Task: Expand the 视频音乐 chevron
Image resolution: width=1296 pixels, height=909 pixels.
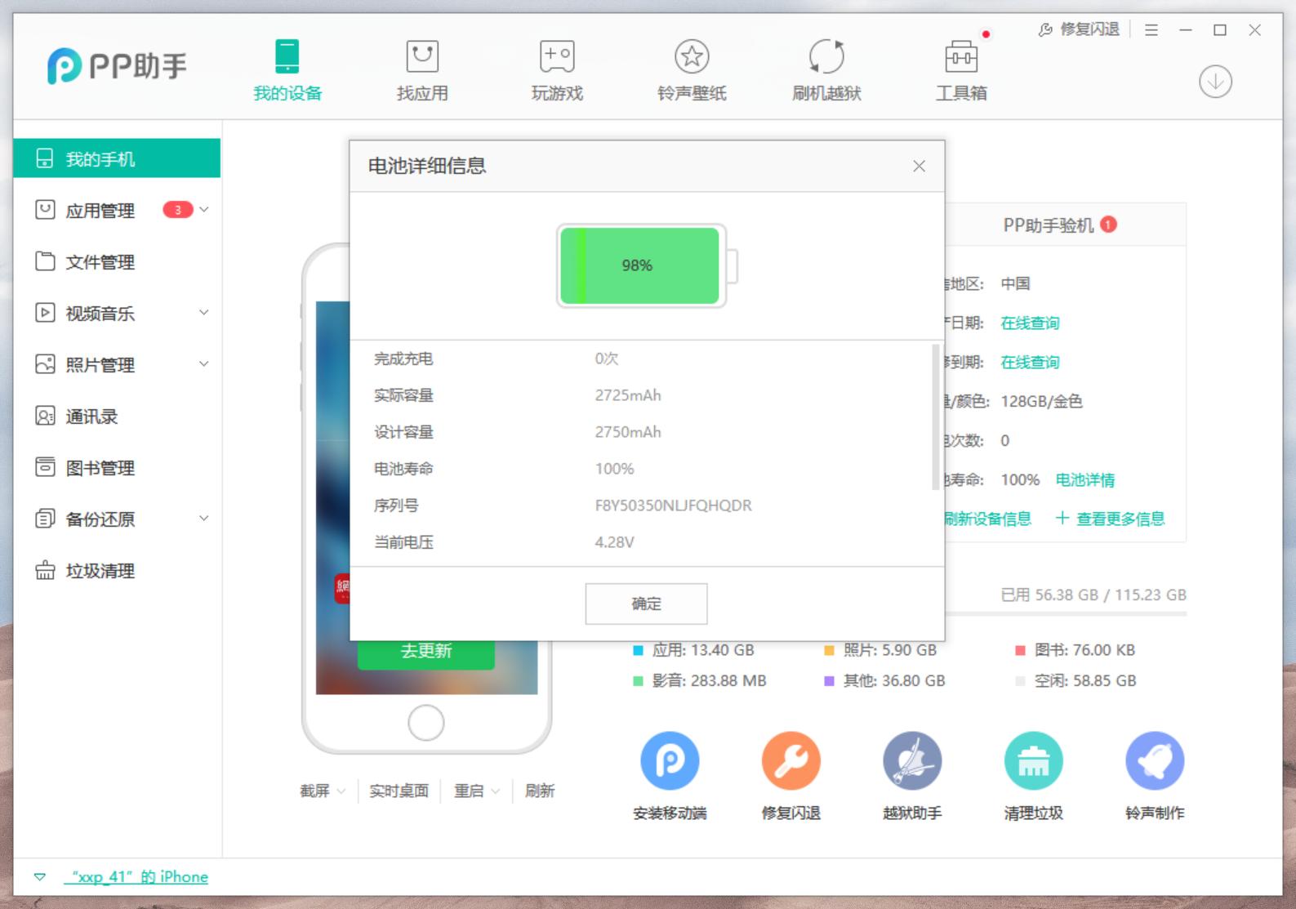Action: [x=204, y=313]
